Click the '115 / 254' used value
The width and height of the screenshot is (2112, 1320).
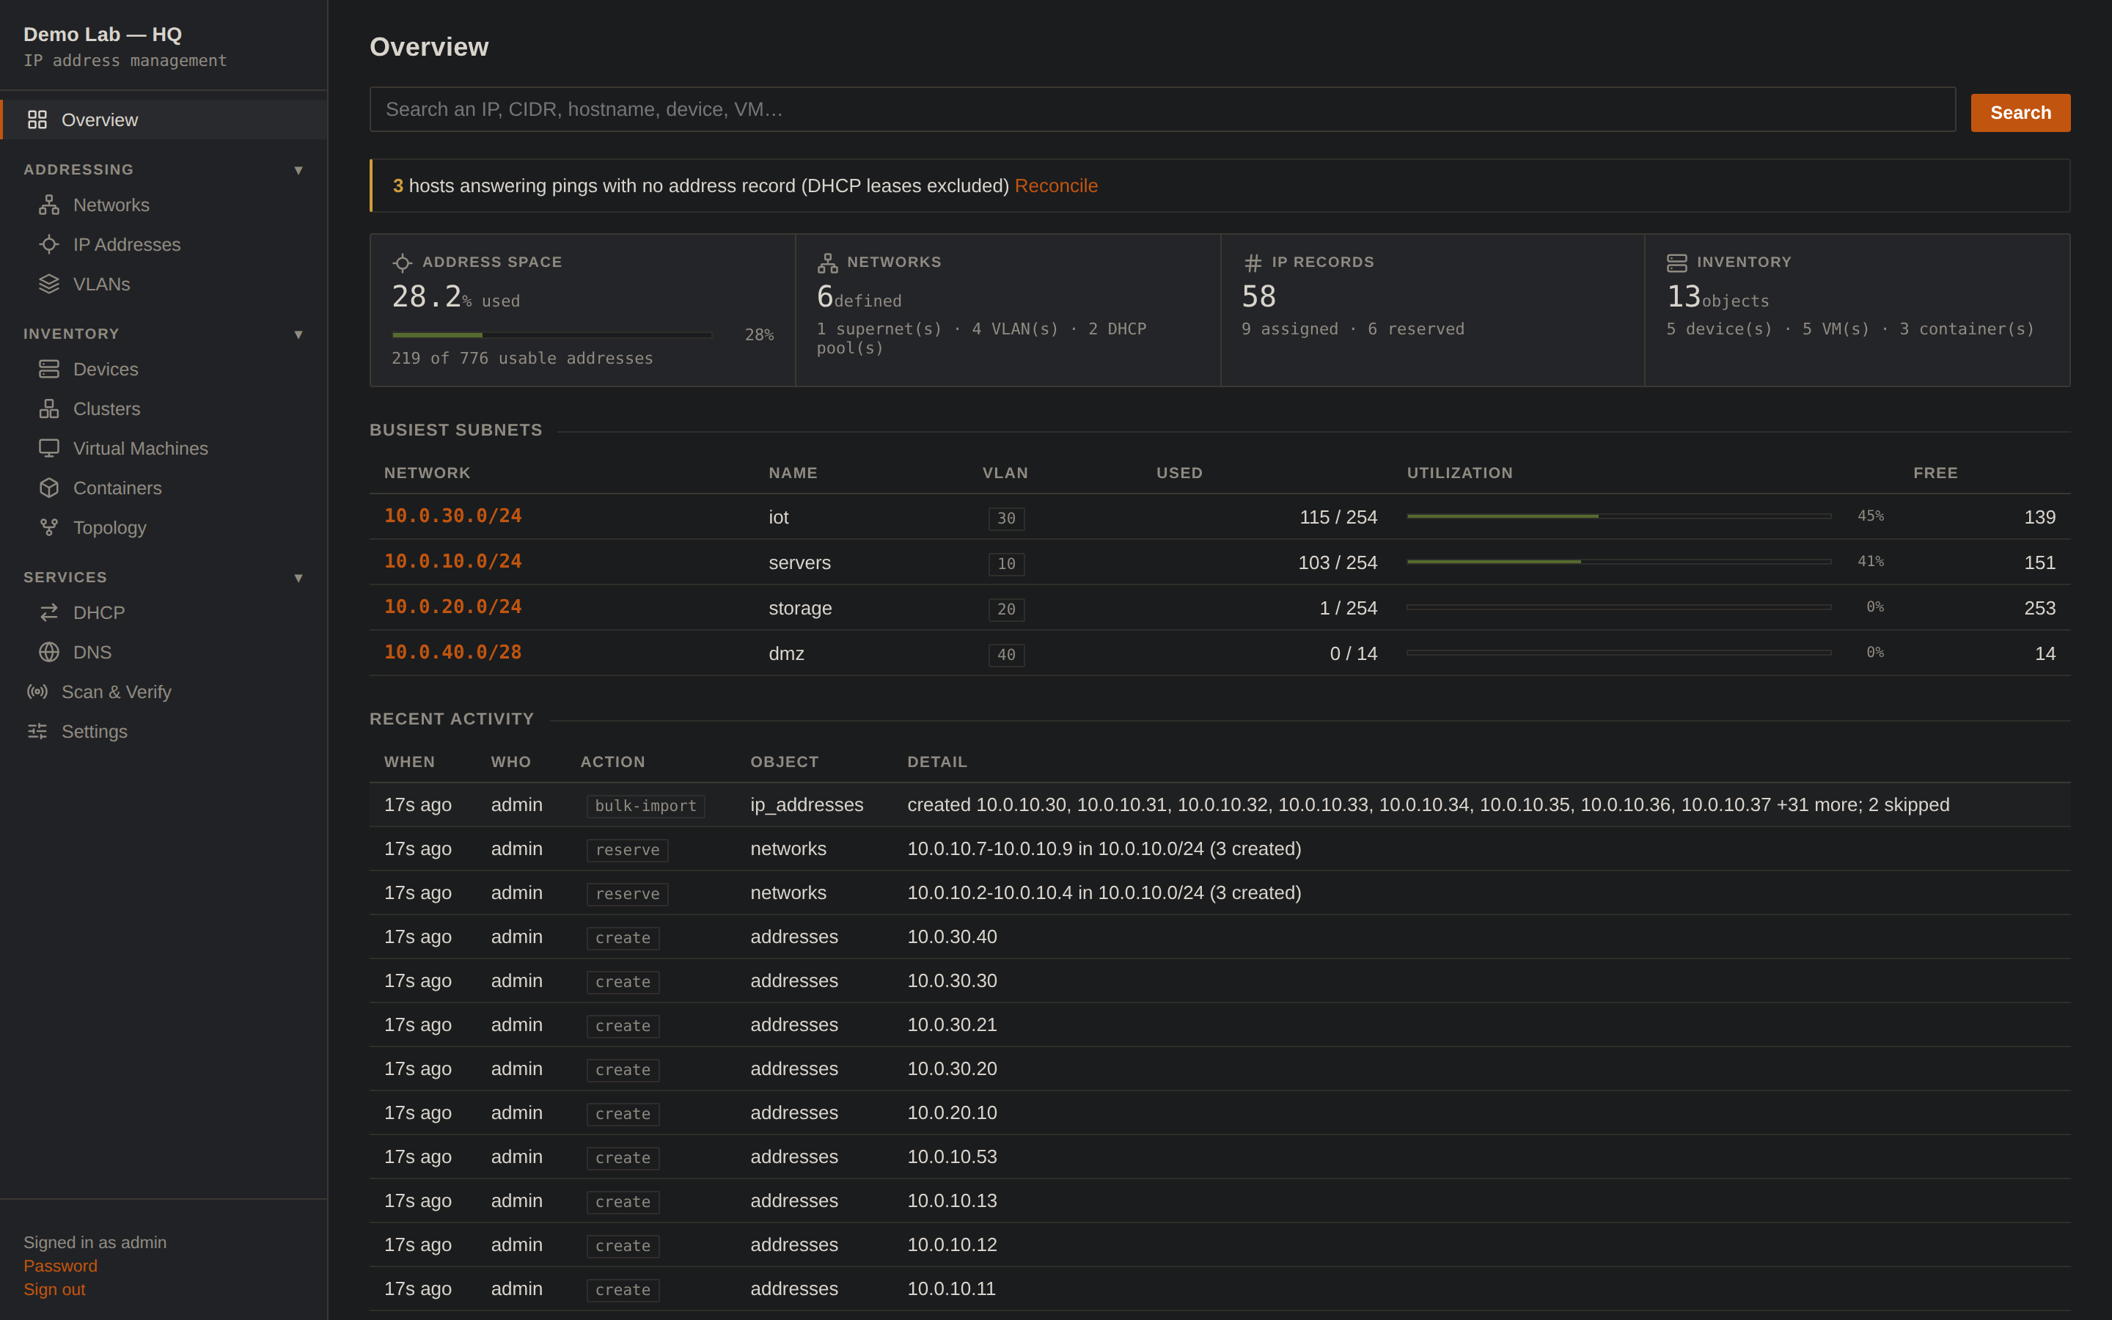pyautogui.click(x=1339, y=518)
